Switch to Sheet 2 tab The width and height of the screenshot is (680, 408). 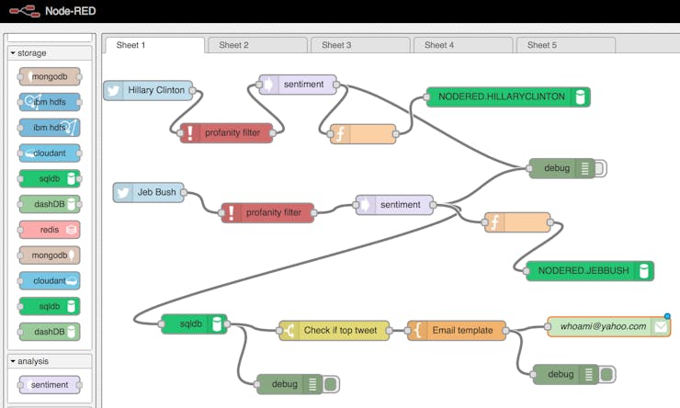257,45
